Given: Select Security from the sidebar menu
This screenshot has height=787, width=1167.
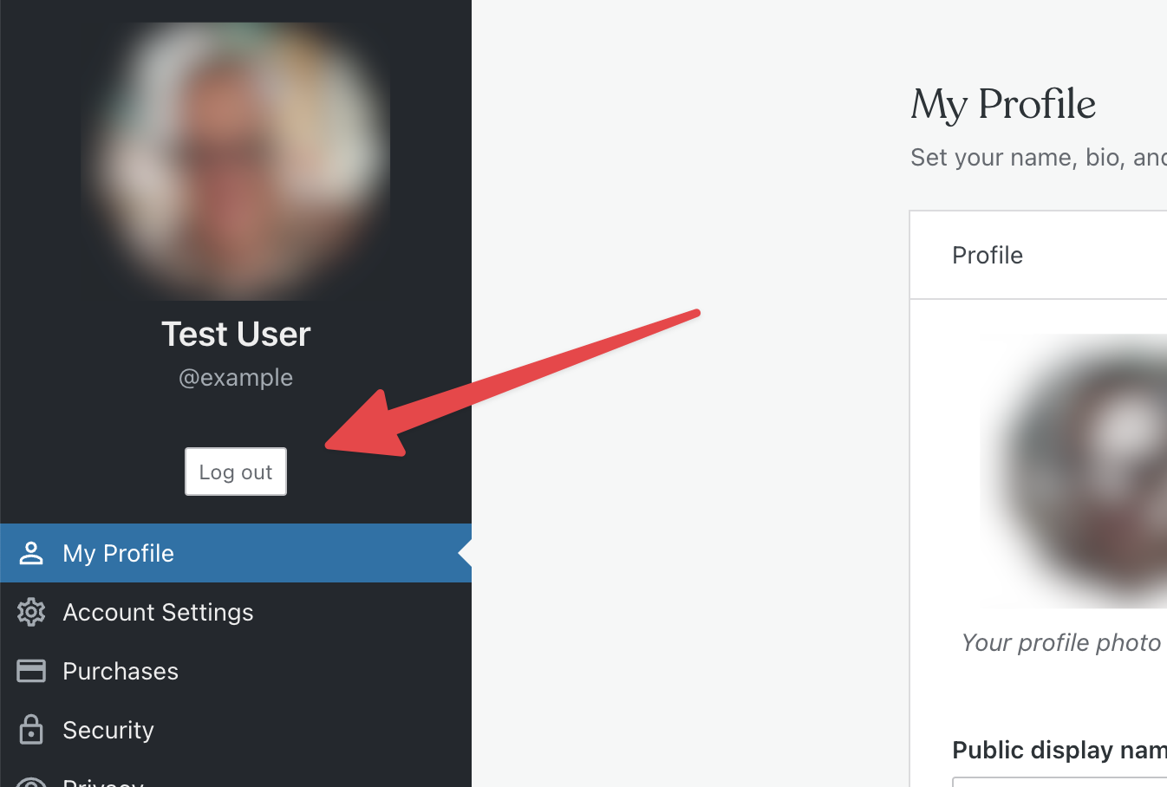Looking at the screenshot, I should click(x=108, y=730).
